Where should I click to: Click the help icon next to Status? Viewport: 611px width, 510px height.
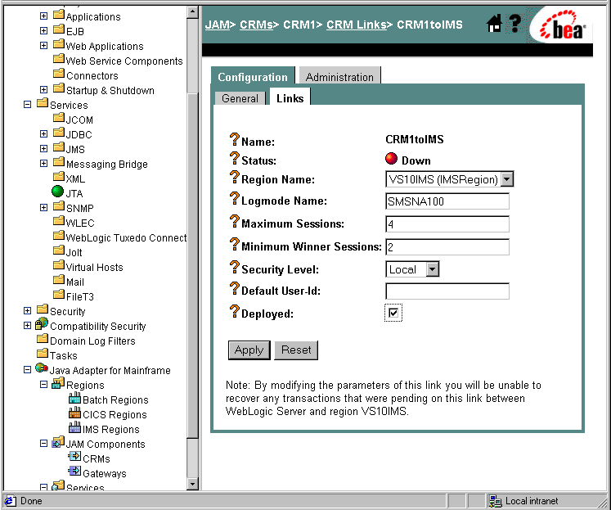[234, 158]
